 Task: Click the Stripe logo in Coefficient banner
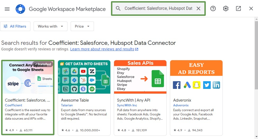point(13,84)
